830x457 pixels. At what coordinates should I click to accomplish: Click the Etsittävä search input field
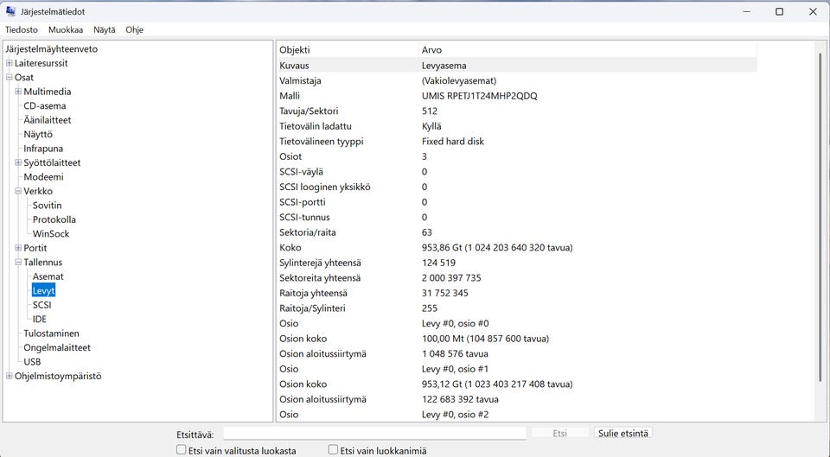[x=374, y=433]
